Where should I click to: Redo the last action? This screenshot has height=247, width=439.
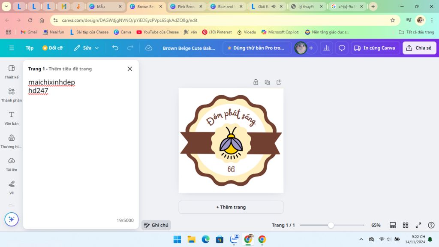[130, 48]
